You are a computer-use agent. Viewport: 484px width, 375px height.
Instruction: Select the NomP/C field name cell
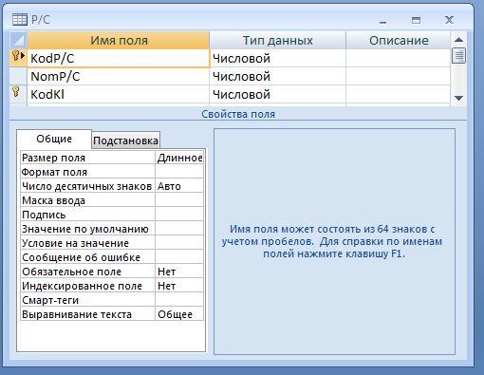click(x=119, y=76)
